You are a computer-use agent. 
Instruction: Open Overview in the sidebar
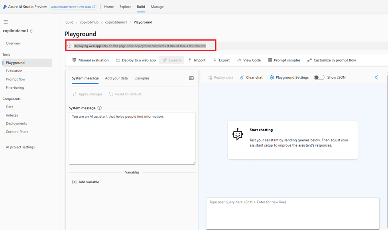tap(13, 43)
